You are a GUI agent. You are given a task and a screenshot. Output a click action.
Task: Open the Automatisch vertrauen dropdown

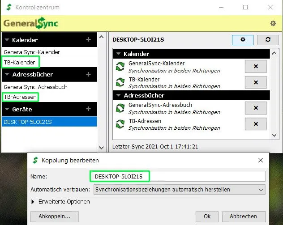click(x=180, y=190)
